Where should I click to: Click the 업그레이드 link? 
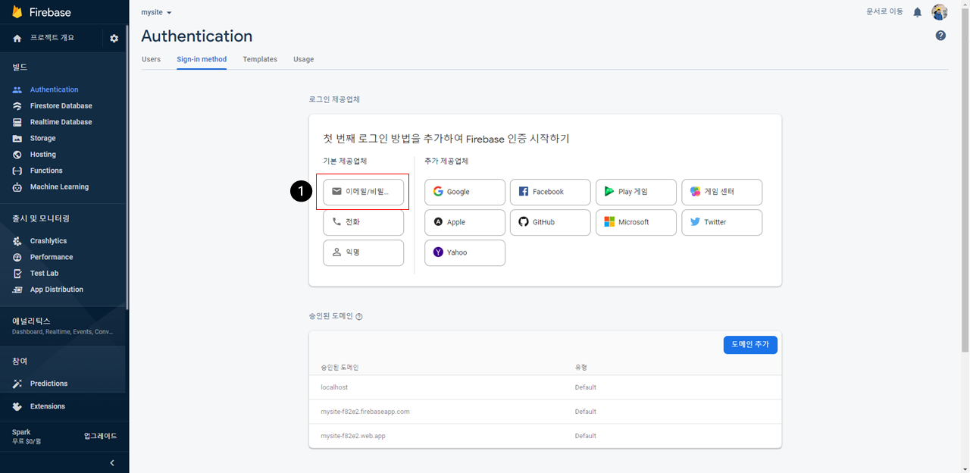[100, 437]
